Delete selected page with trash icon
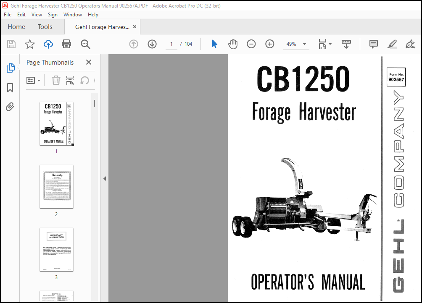This screenshot has height=303, width=422. (x=56, y=80)
